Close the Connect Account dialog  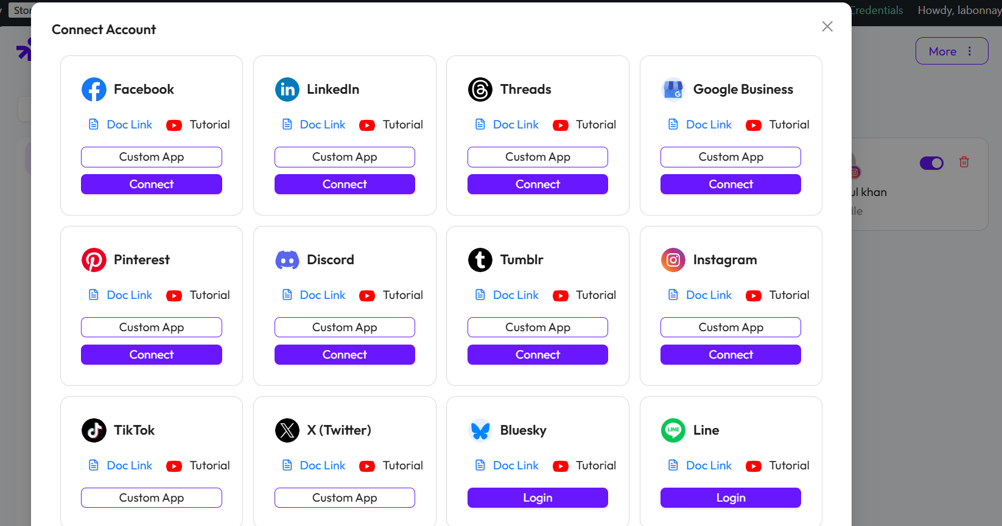pyautogui.click(x=827, y=26)
